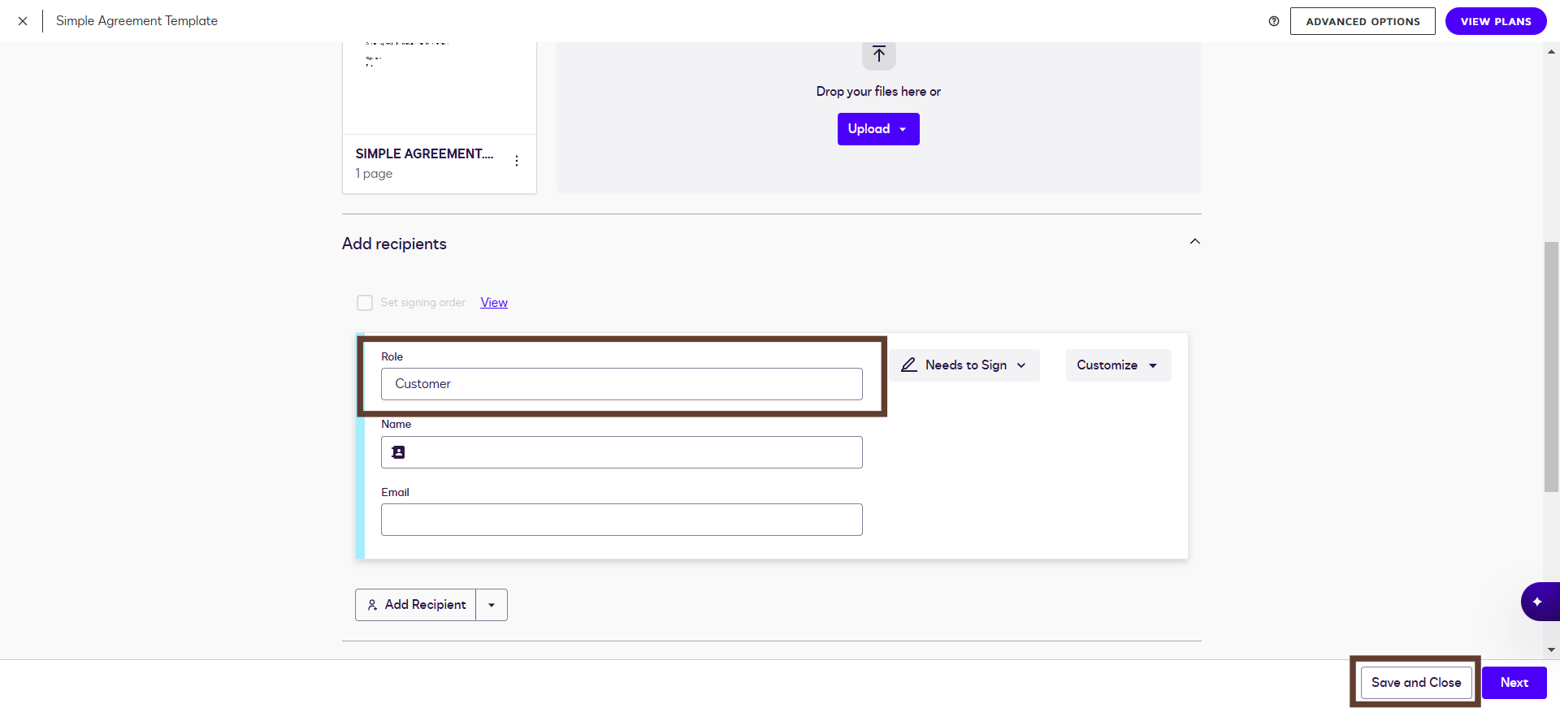This screenshot has width=1560, height=708.
Task: Open the help question mark icon
Action: [x=1274, y=21]
